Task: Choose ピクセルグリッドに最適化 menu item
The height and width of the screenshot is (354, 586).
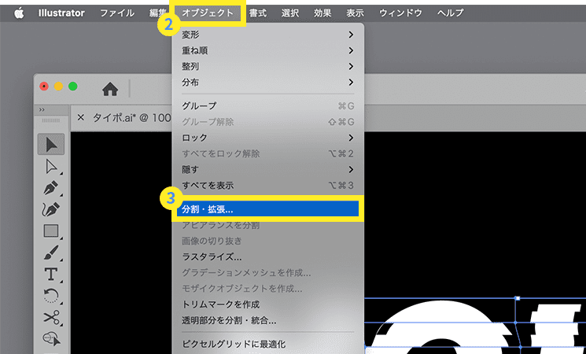Action: [x=267, y=344]
